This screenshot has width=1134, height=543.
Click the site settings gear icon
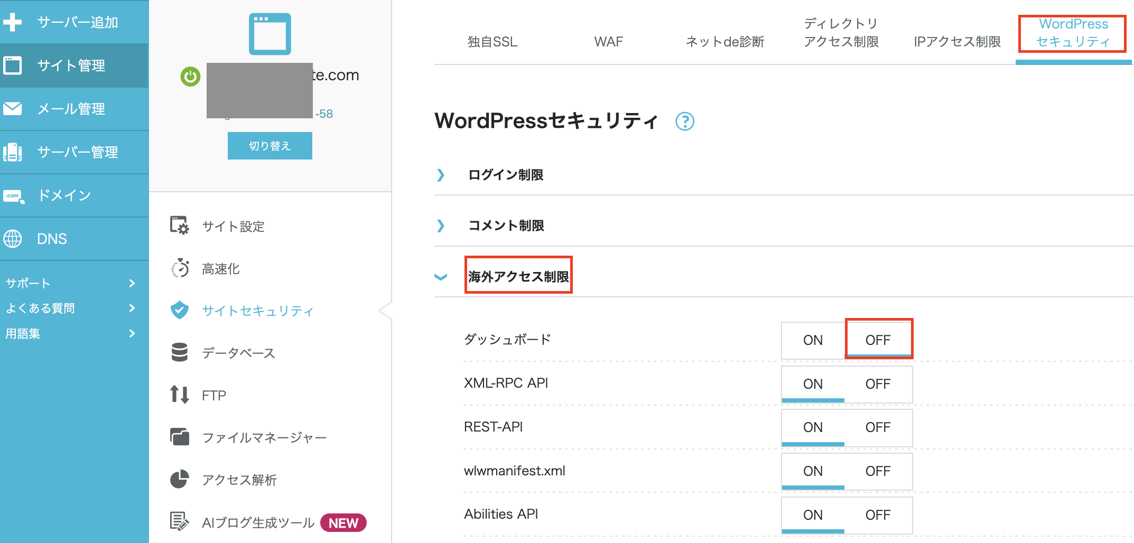[180, 225]
